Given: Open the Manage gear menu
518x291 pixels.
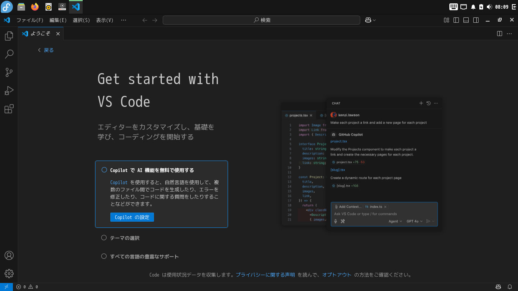Looking at the screenshot, I should pyautogui.click(x=9, y=274).
